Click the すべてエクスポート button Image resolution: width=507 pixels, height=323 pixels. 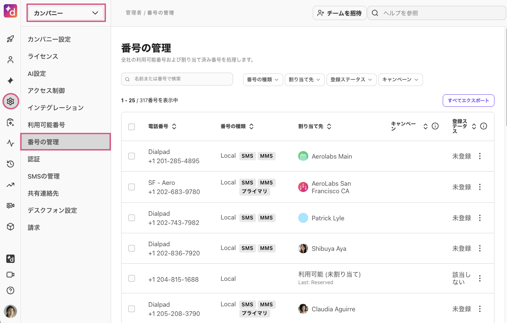pos(468,101)
